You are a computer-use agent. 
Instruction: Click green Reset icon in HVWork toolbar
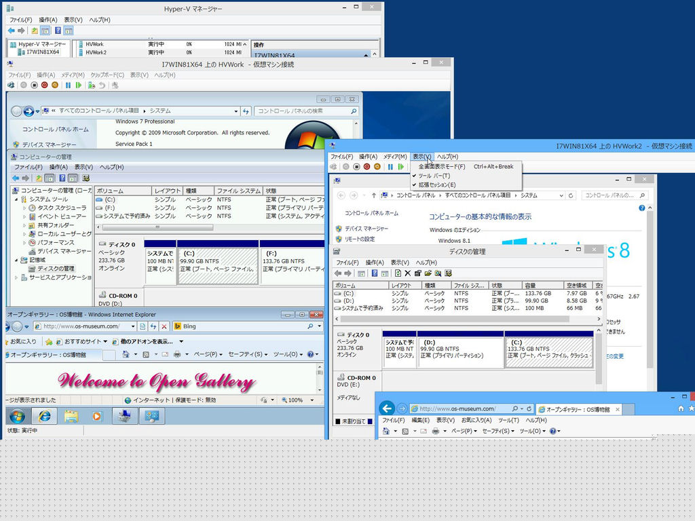click(79, 85)
